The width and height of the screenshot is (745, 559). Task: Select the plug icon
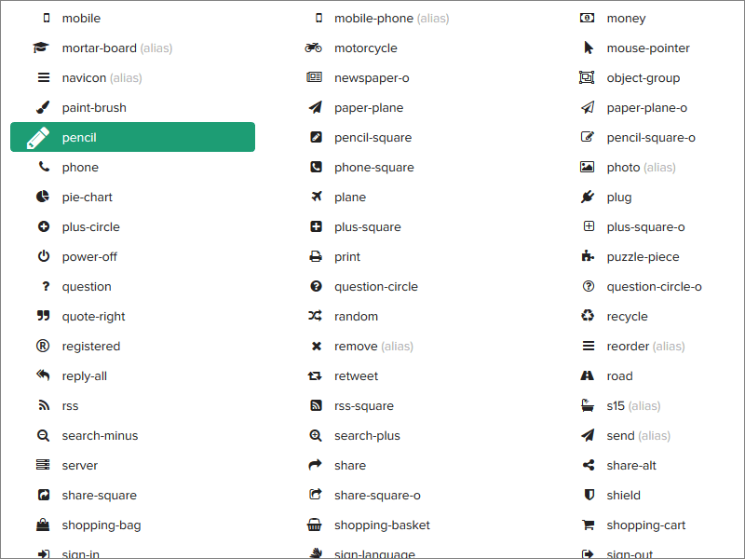(x=588, y=198)
